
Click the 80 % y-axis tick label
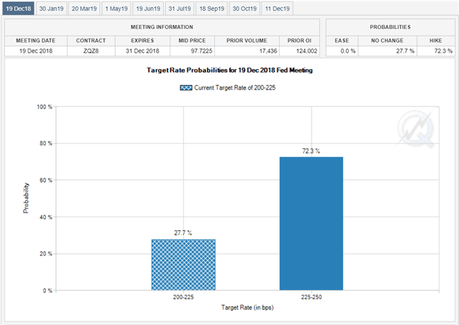[46, 144]
